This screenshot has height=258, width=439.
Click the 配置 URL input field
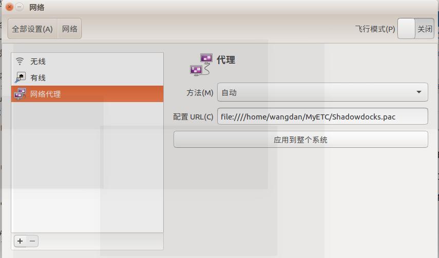pyautogui.click(x=322, y=116)
